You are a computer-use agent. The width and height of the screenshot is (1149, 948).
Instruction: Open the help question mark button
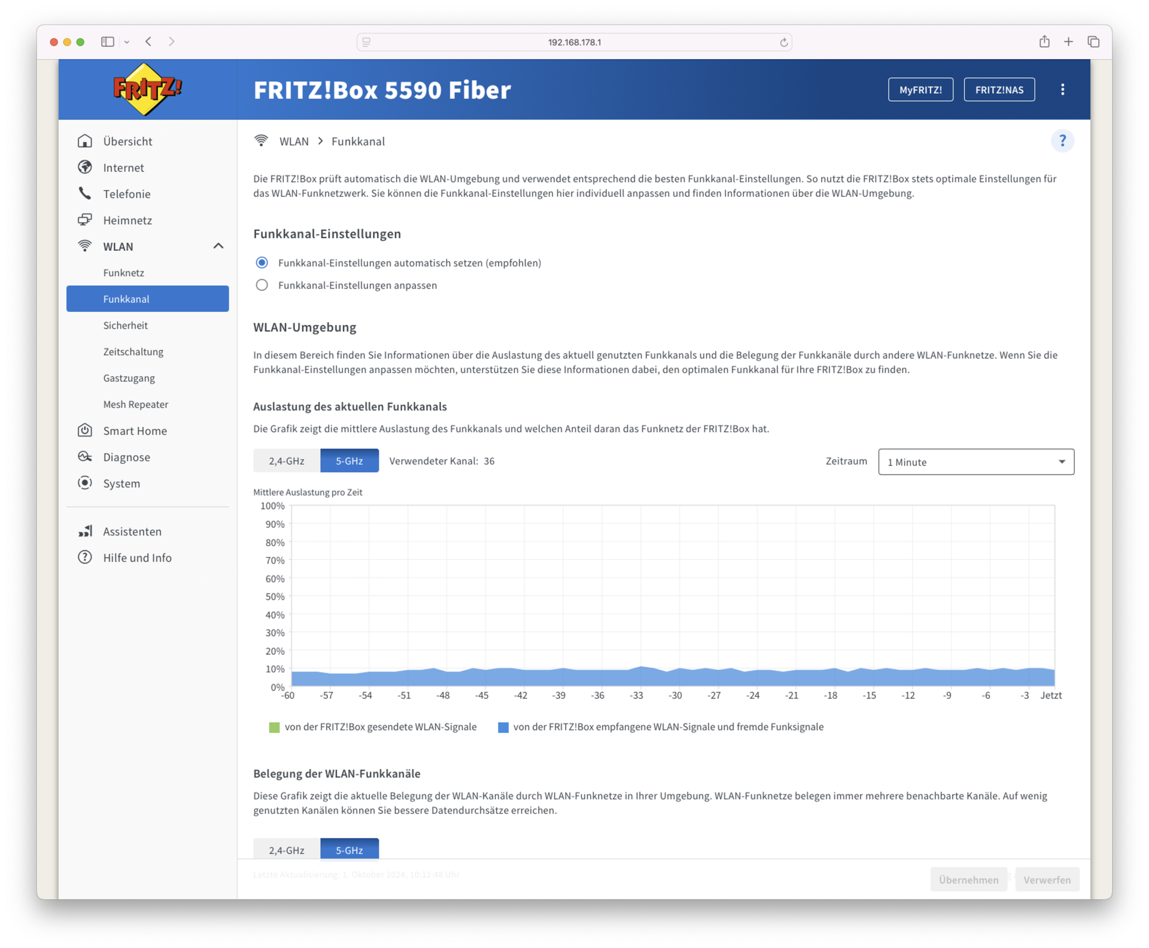[1062, 141]
